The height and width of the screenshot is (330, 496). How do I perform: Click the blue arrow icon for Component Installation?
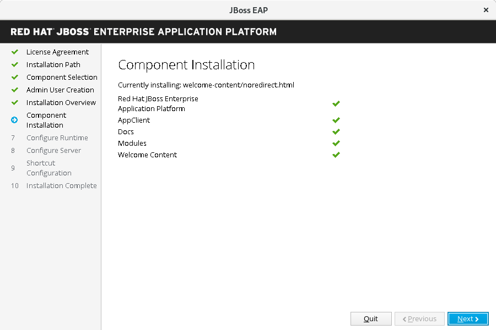(x=15, y=120)
